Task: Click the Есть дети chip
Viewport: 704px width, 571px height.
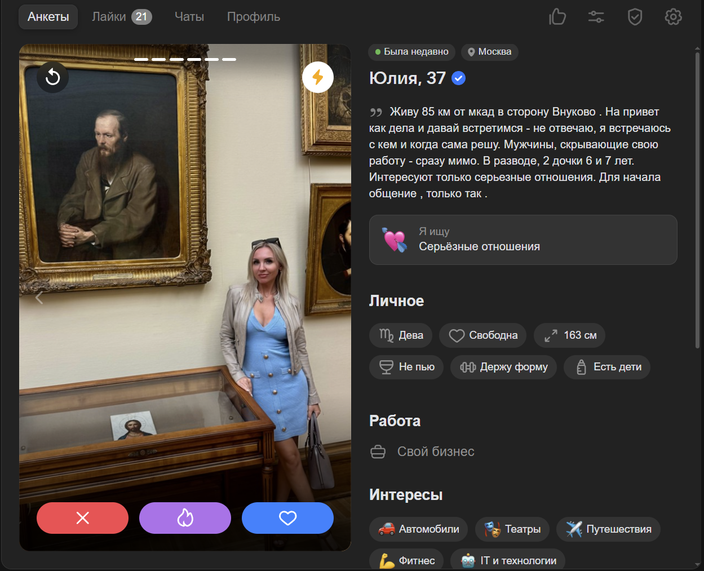Action: pyautogui.click(x=607, y=367)
